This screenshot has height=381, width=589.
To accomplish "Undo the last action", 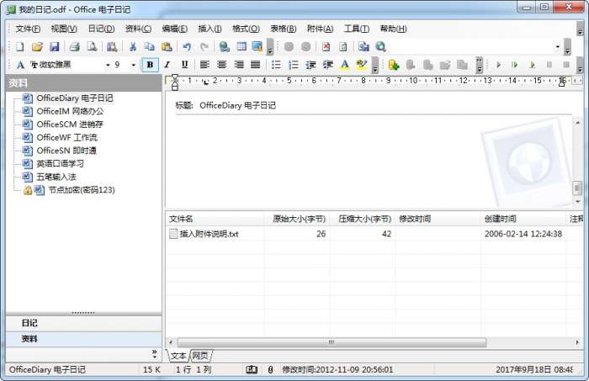I will (187, 47).
